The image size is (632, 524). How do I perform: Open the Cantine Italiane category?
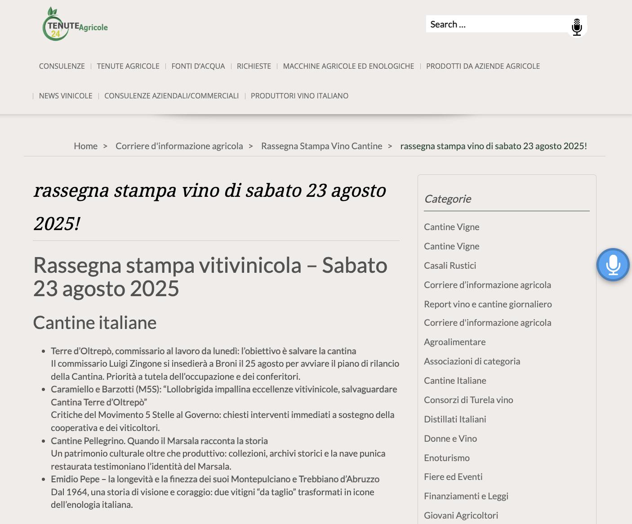[455, 381]
